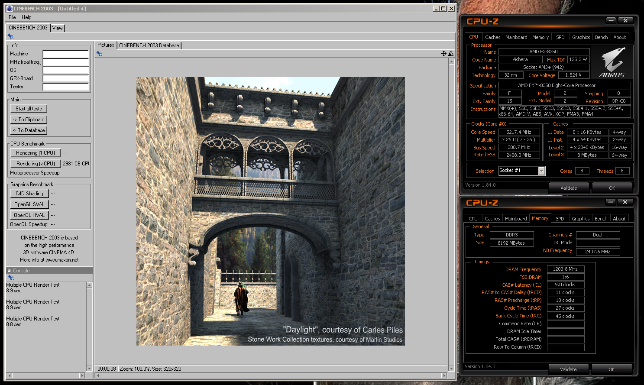
Task: Open Caches tab in upper CPU-Z window
Action: [x=492, y=37]
